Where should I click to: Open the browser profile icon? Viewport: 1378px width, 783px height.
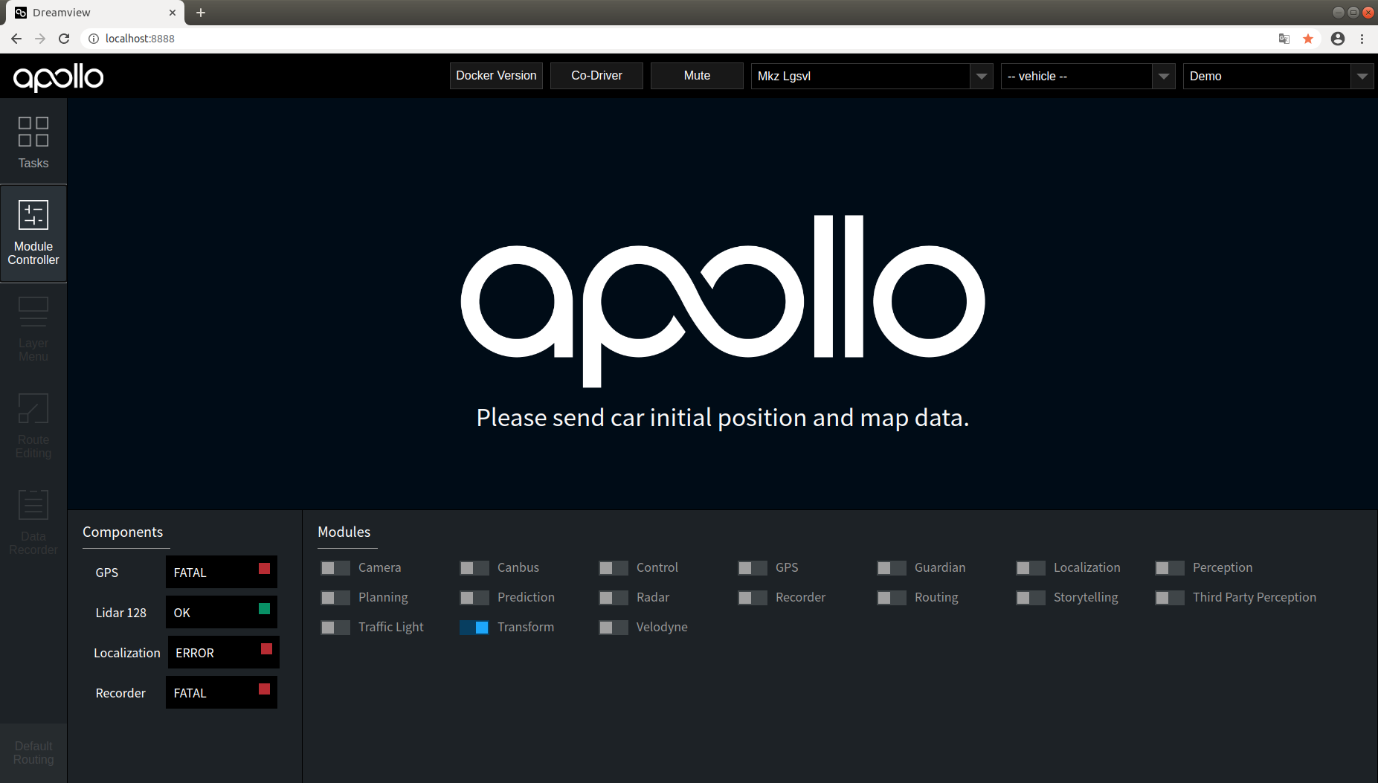[x=1338, y=39]
